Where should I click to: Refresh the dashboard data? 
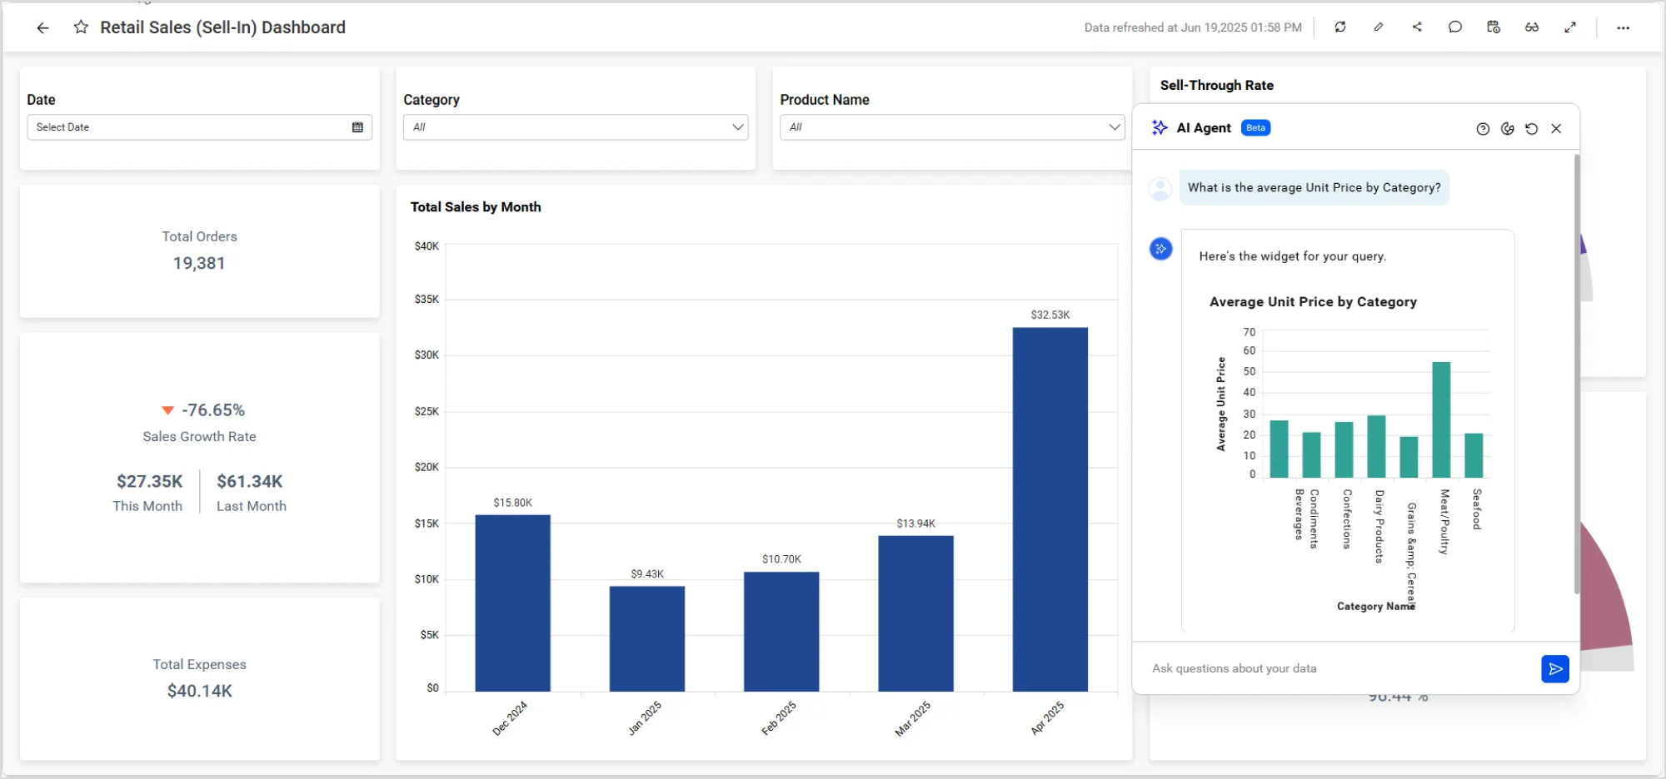(x=1340, y=27)
